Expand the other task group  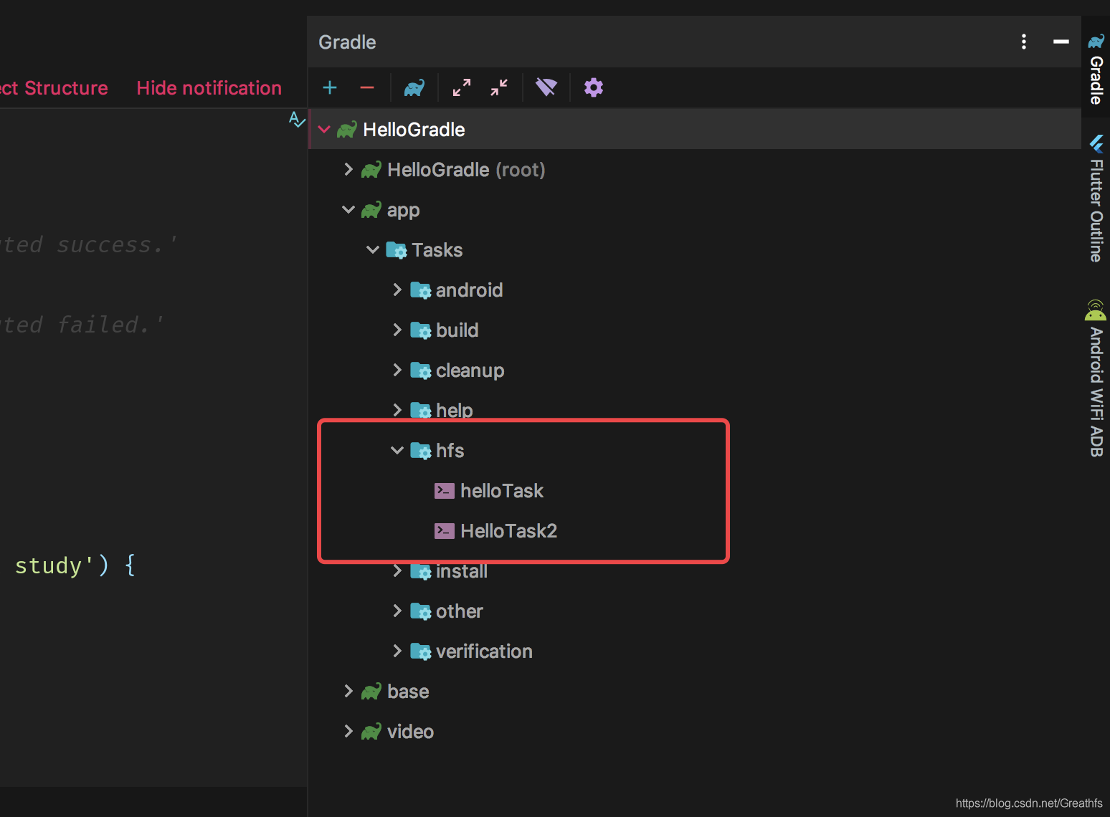coord(397,611)
